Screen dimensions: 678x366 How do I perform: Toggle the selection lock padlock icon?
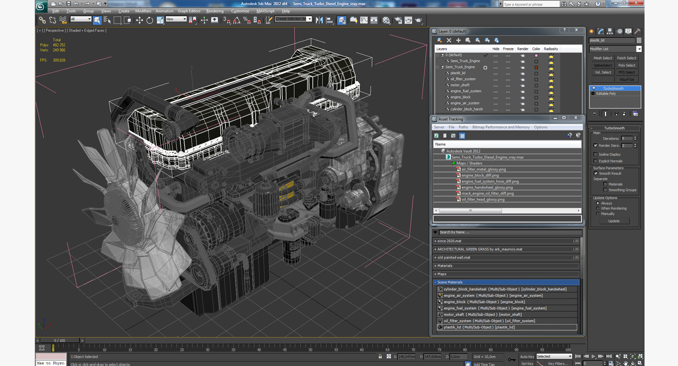pos(380,356)
